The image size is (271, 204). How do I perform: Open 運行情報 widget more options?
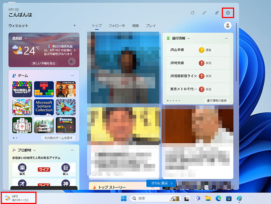click(x=226, y=38)
